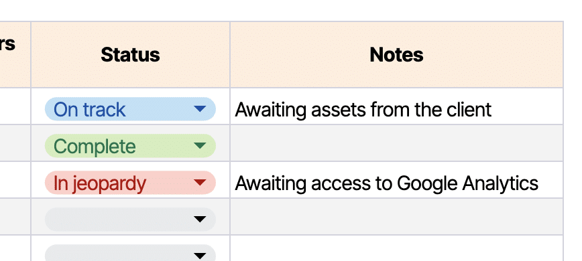This screenshot has width=582, height=261.
Task: Open the Complete status dropdown text
Action: pos(95,147)
